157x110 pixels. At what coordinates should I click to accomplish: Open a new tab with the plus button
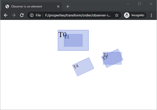pyautogui.click(x=67, y=6)
